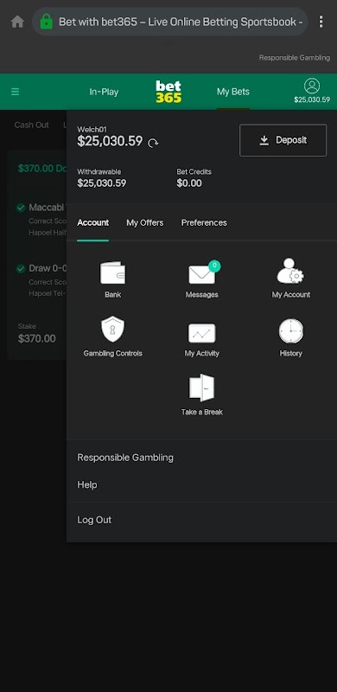This screenshot has width=337, height=692.
Task: Open Gambling Controls shield icon
Action: tap(113, 330)
